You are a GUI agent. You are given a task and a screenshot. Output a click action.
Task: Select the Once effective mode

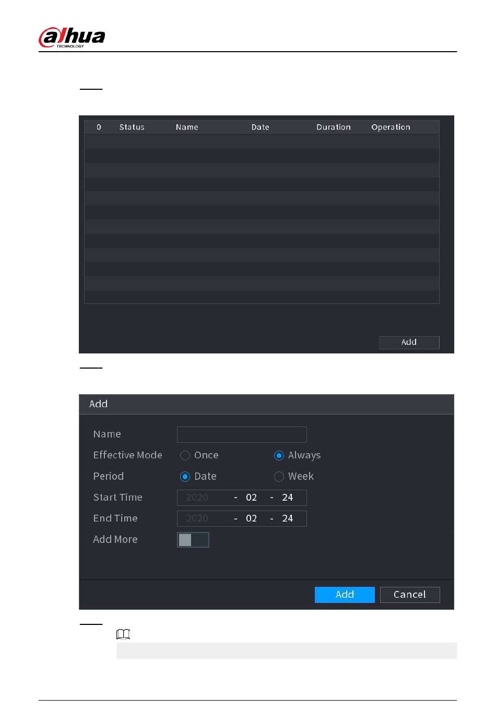185,455
